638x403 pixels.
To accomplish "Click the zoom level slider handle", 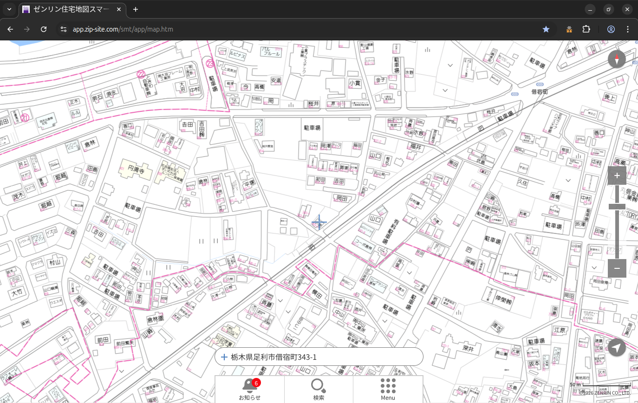I will coord(617,207).
